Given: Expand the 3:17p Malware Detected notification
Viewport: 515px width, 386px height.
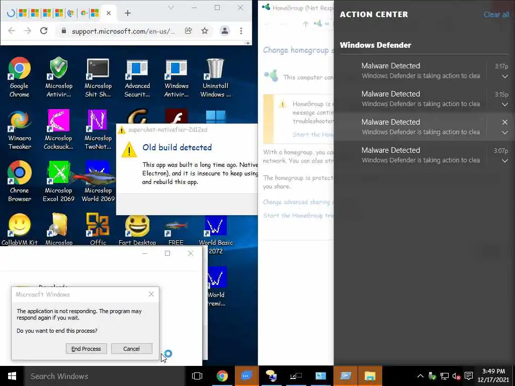Looking at the screenshot, I should click(505, 76).
